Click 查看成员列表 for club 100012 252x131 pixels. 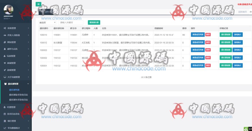click(x=198, y=42)
